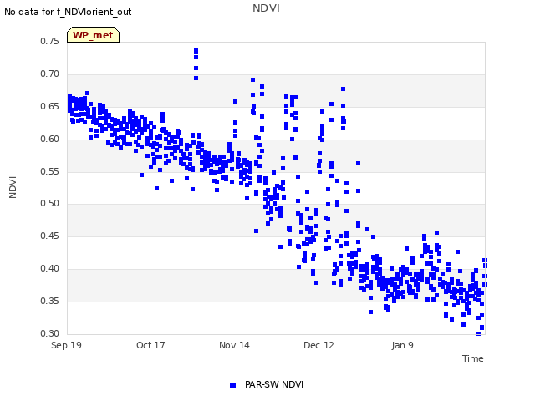Click the Oct 17 date tick label

coord(150,345)
